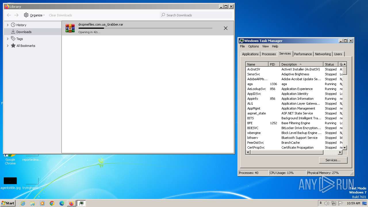This screenshot has height=207, width=368.
Task: Open the reportedma desktop file
Action: [32, 158]
